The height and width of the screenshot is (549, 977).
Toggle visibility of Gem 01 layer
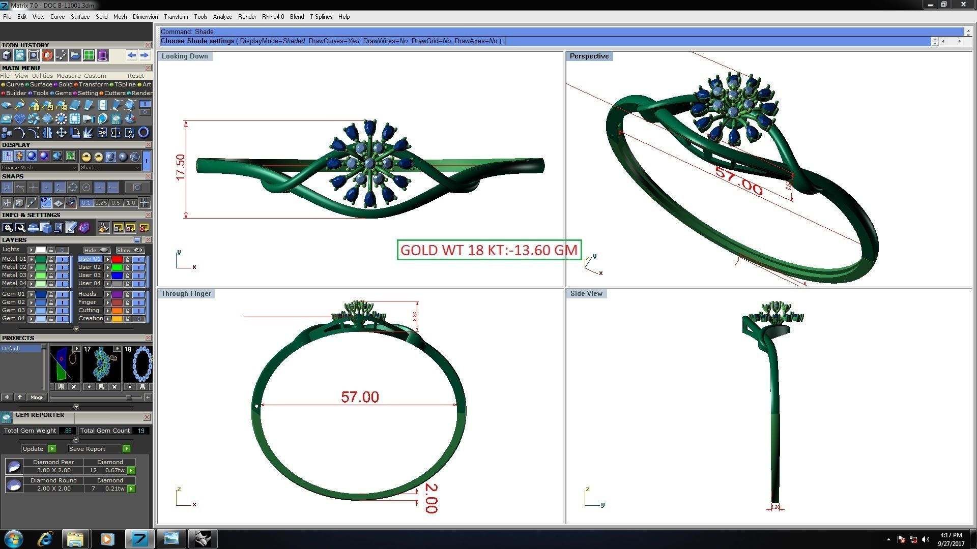tap(63, 294)
